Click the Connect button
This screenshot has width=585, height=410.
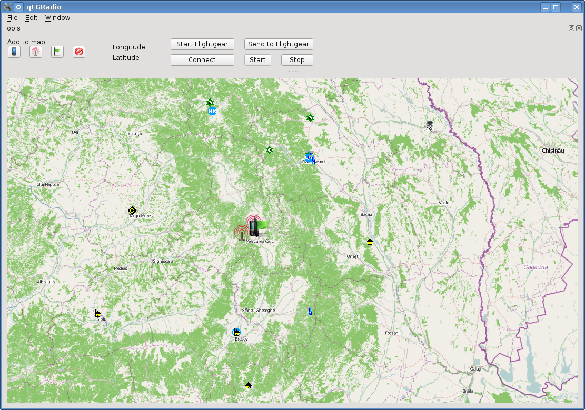tap(202, 59)
